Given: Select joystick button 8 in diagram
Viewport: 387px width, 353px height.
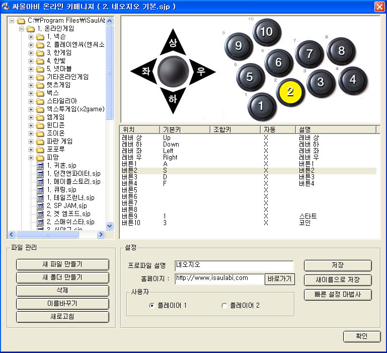Looking at the screenshot, I should point(341,50).
